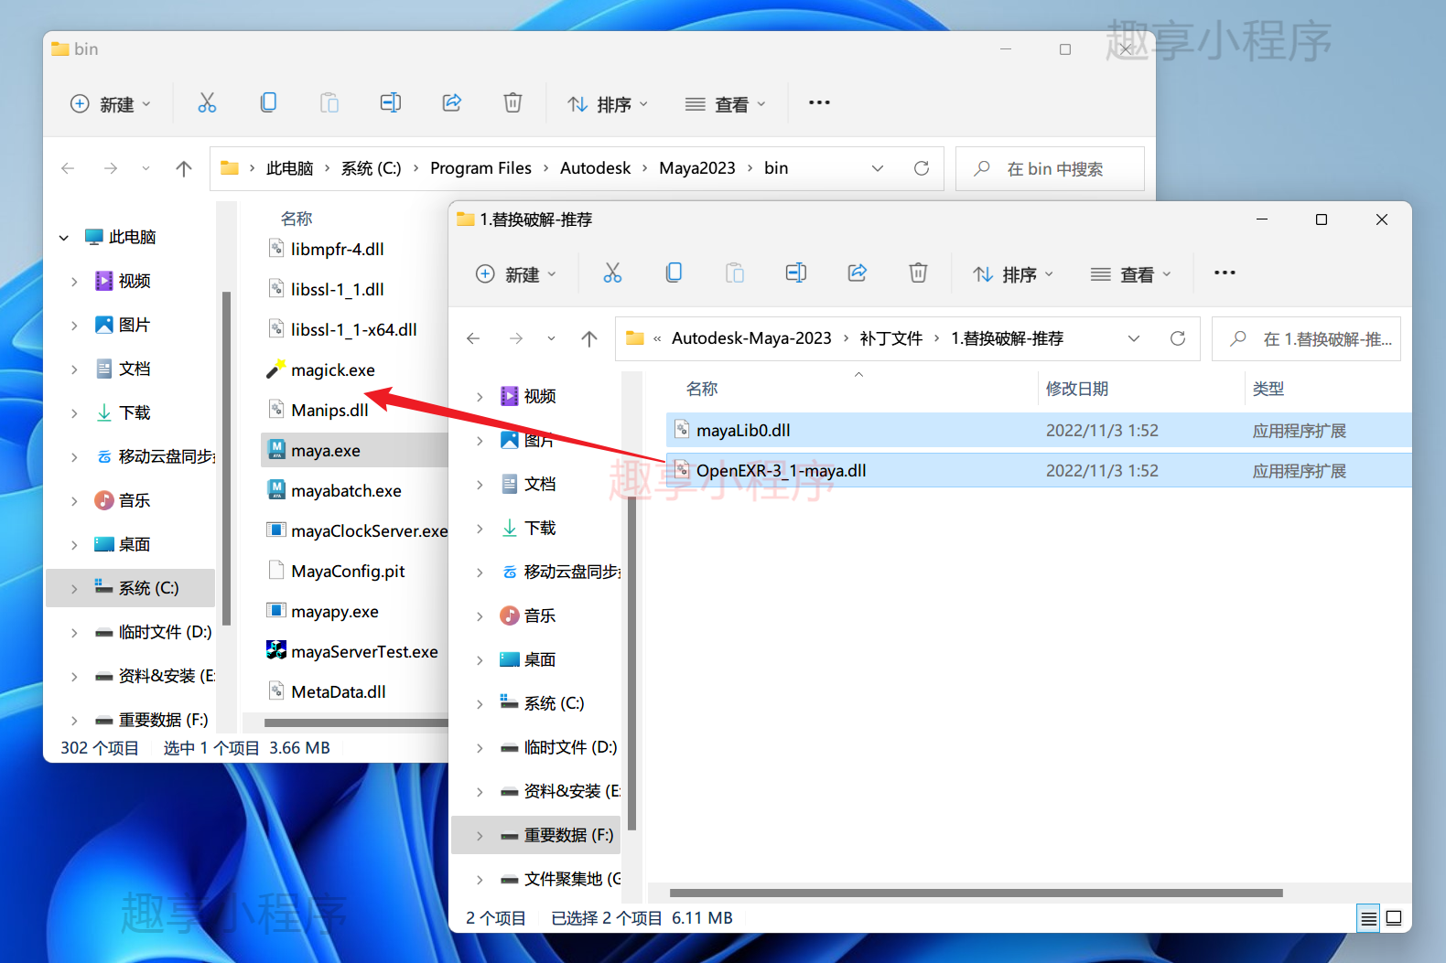
Task: Click Program Files breadcrumb in bin window
Action: click(x=480, y=168)
